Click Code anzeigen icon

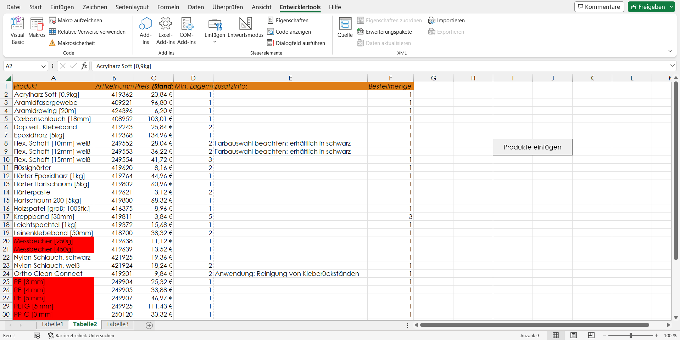(x=271, y=32)
